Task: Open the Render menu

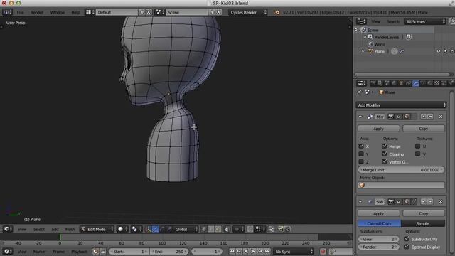Action: [x=36, y=13]
